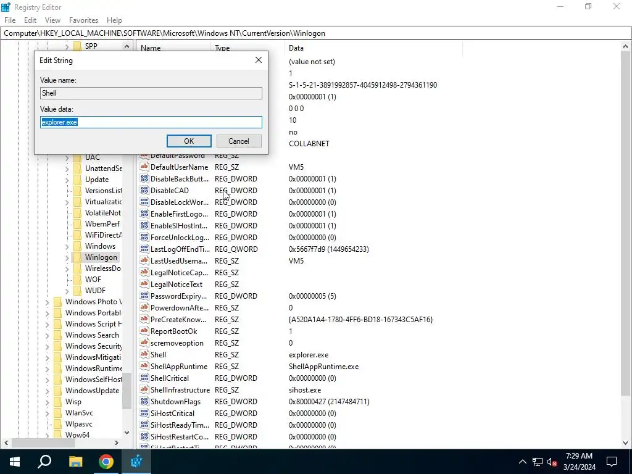632x474 pixels.
Task: Select the WOF key in tree
Action: tap(93, 280)
